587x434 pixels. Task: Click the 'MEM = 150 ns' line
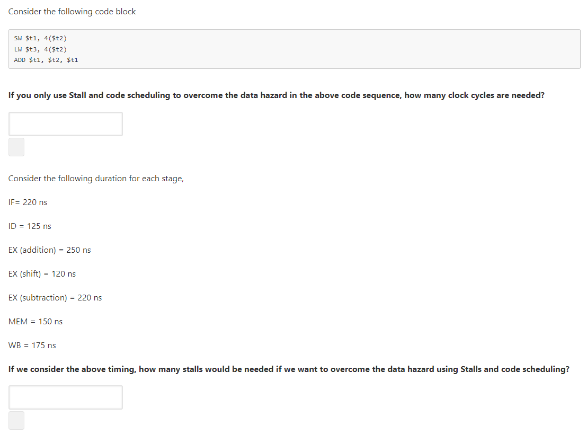(35, 322)
